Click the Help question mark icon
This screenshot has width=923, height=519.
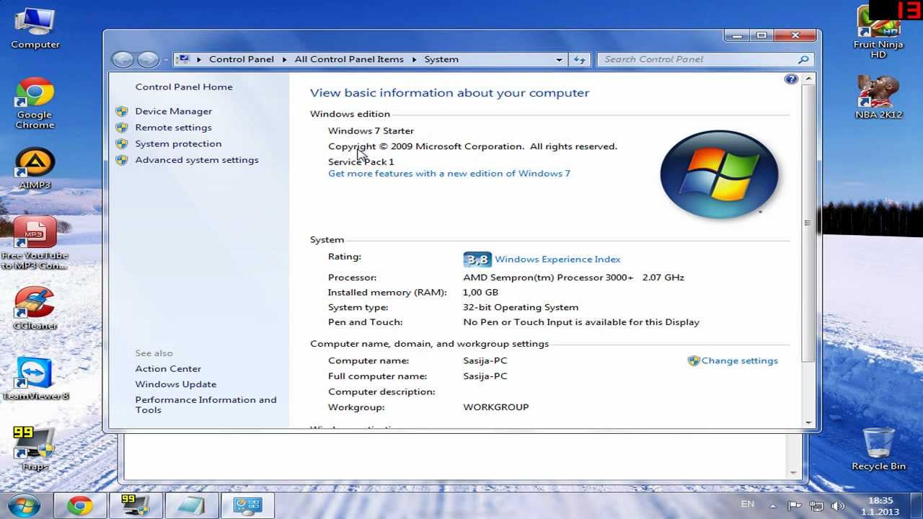[791, 79]
